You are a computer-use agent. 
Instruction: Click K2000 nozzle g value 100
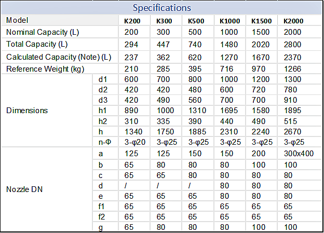(x=291, y=227)
